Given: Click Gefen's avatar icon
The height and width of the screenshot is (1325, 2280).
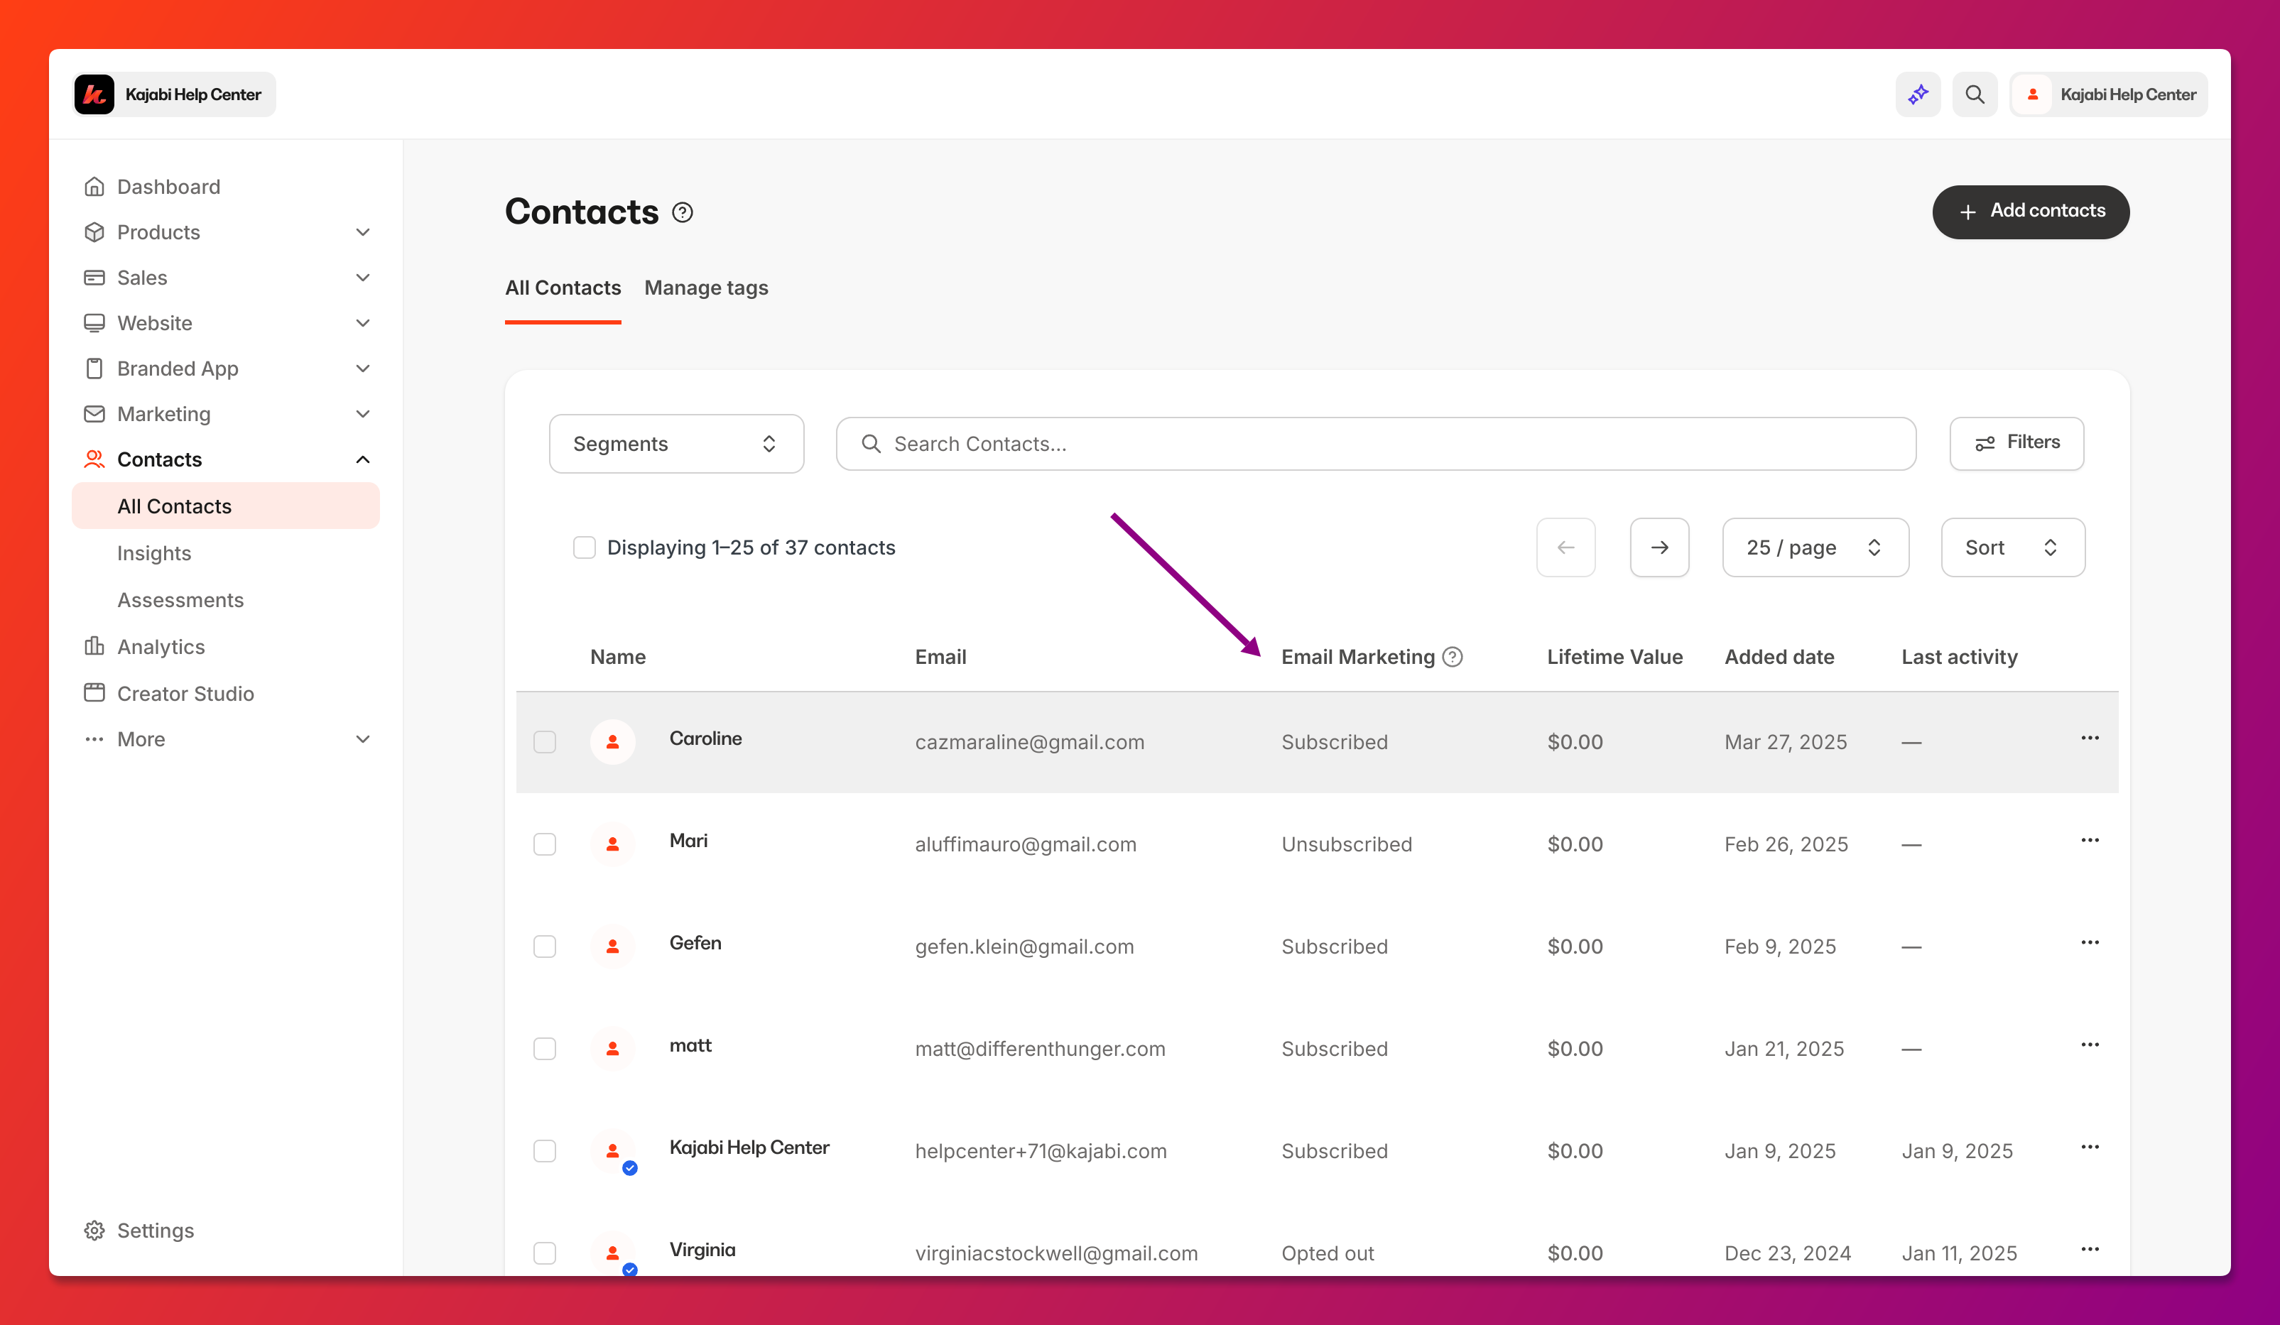Looking at the screenshot, I should coord(612,946).
